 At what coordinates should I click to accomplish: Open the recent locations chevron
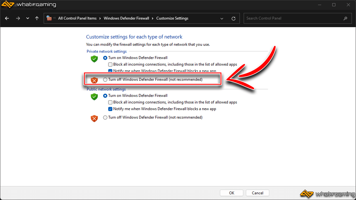pyautogui.click(x=28, y=18)
